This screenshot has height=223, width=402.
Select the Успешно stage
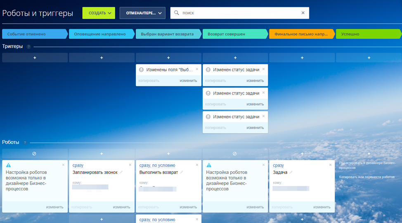[x=369, y=34]
